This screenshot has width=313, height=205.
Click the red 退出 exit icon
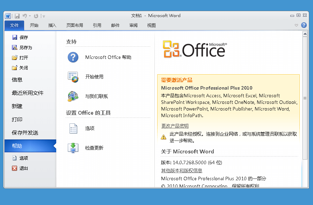pos(15,168)
